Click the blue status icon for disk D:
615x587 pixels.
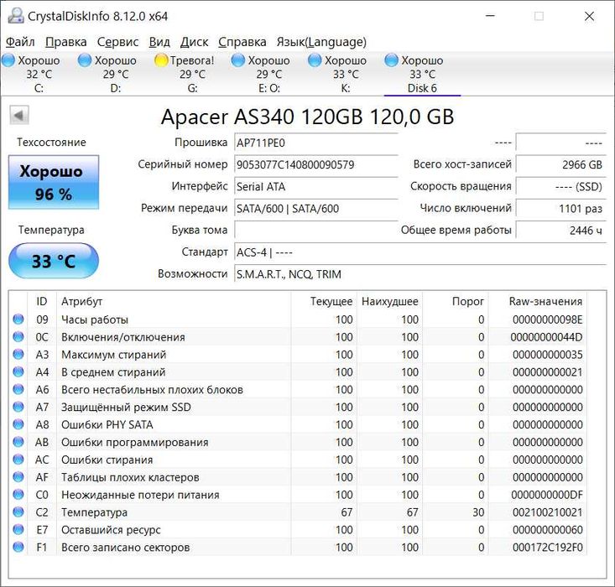point(85,60)
